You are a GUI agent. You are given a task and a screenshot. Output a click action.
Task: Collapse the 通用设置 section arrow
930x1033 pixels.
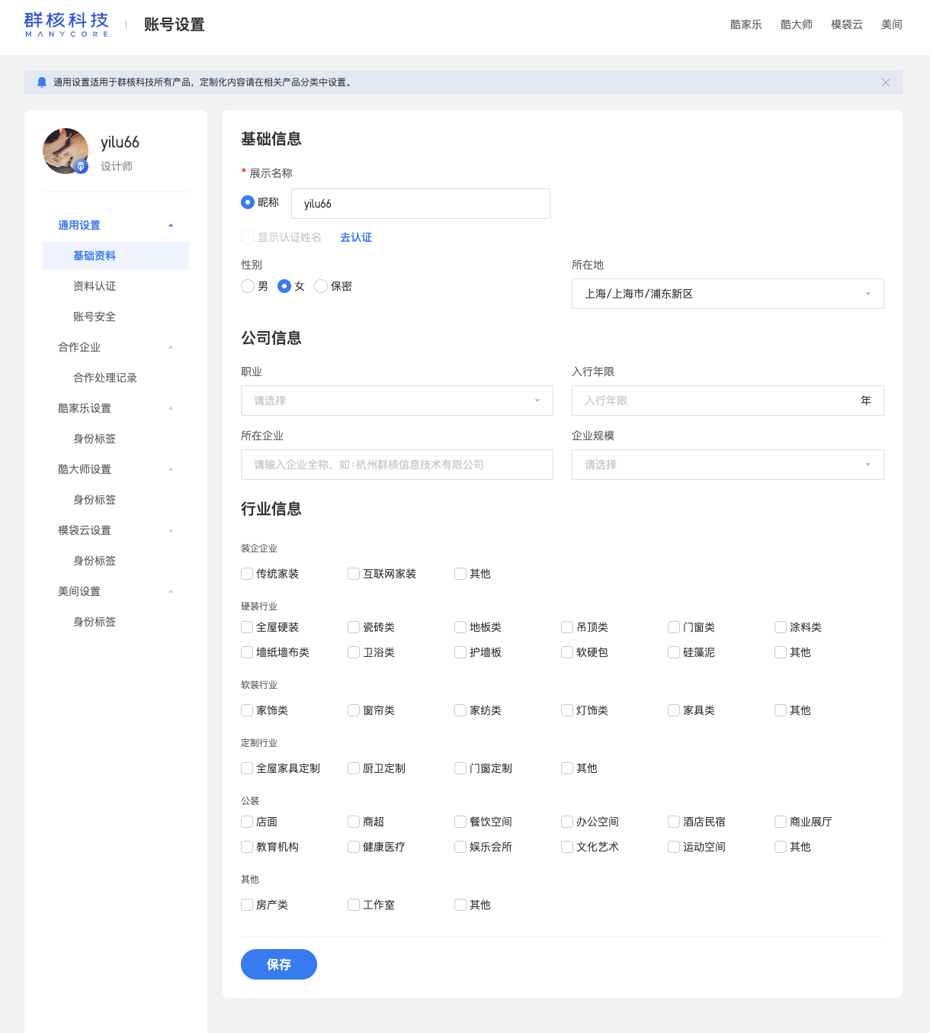tap(171, 225)
